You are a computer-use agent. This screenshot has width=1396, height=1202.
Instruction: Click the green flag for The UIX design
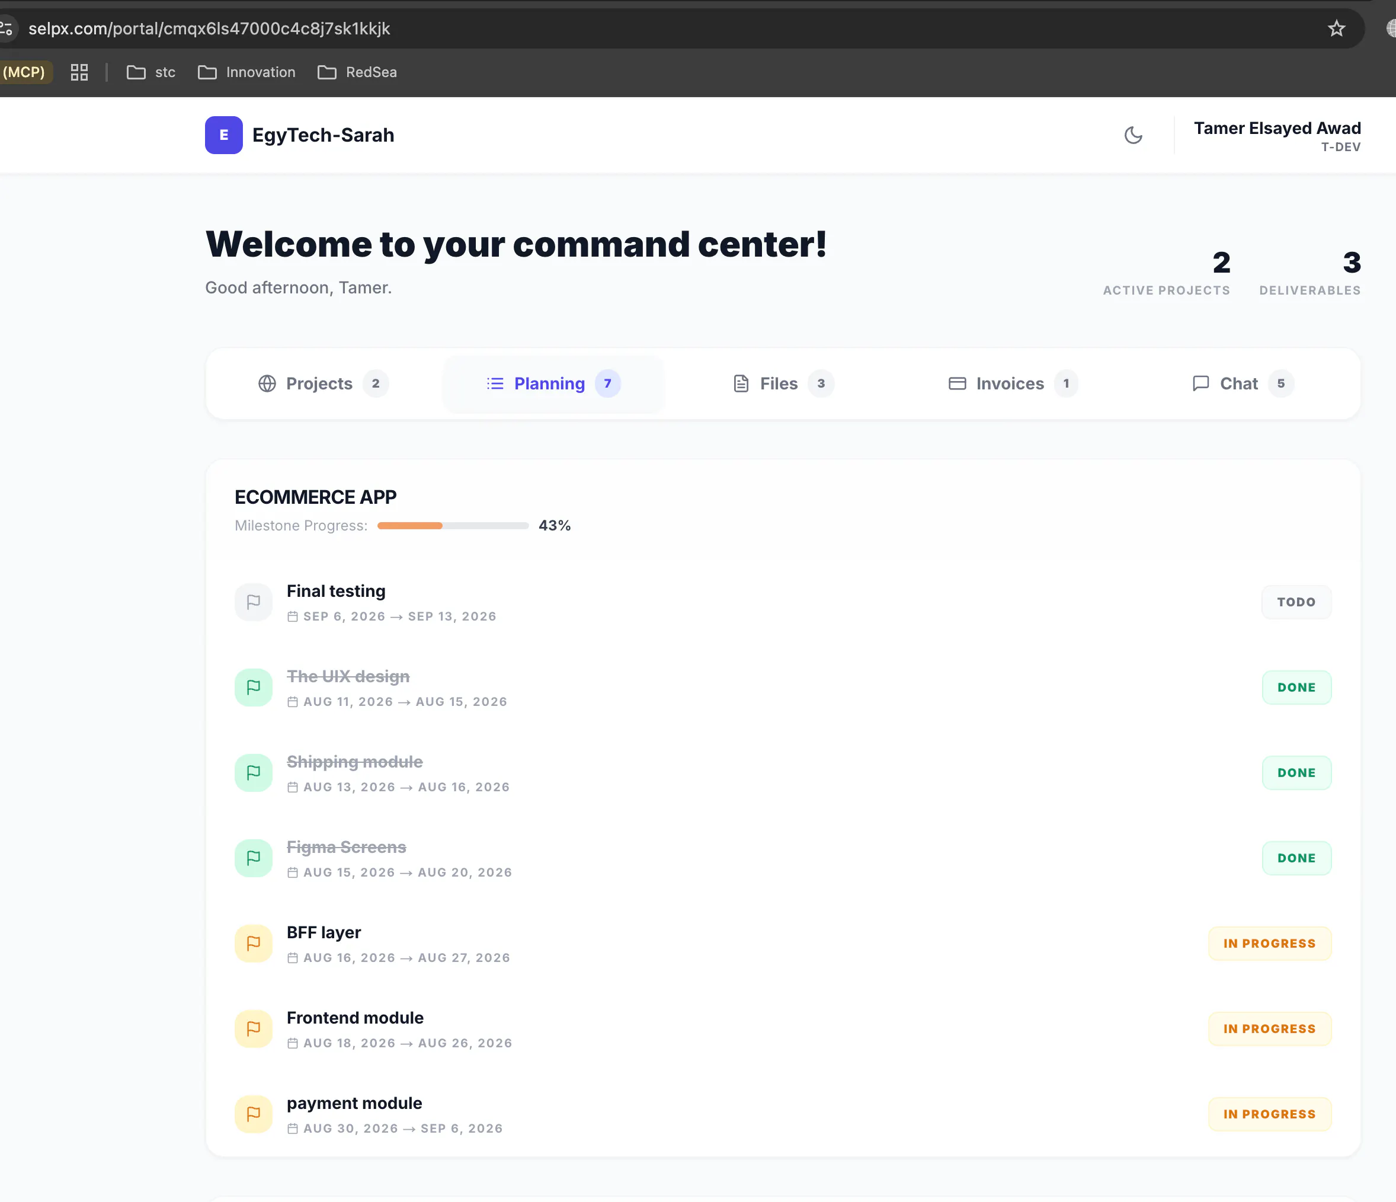pos(254,688)
